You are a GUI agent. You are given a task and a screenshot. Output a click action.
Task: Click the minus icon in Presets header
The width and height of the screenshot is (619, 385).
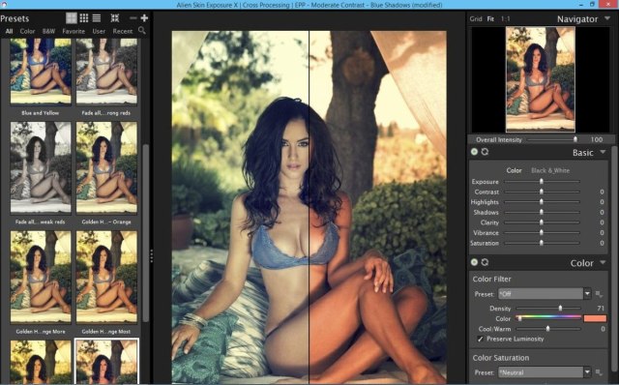(133, 17)
